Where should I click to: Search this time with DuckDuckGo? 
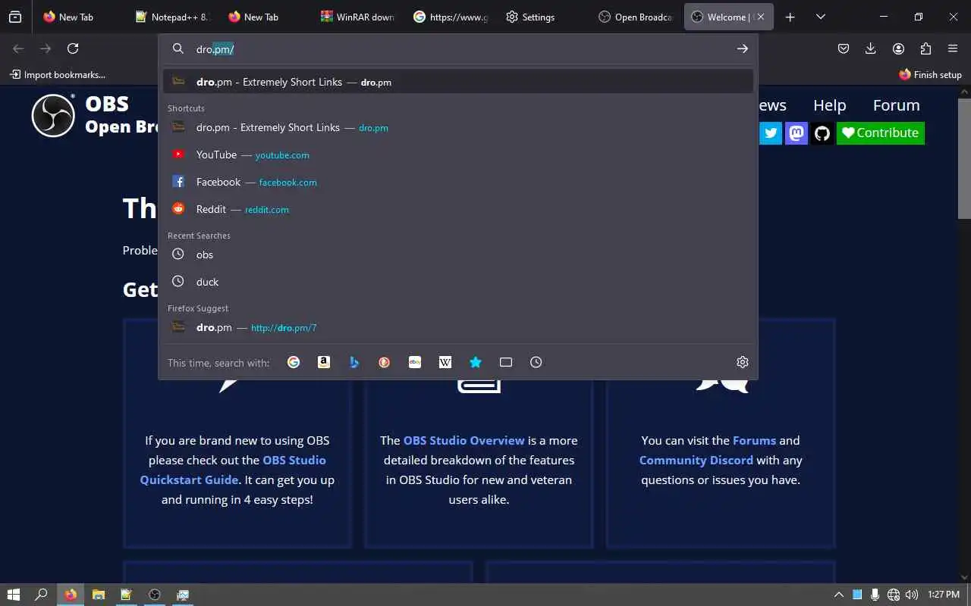pyautogui.click(x=385, y=362)
